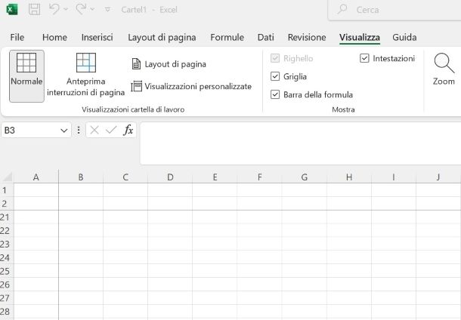Screen dimensions: 461x320
Task: Click the magnifier icon in Cerca box
Action: [342, 9]
